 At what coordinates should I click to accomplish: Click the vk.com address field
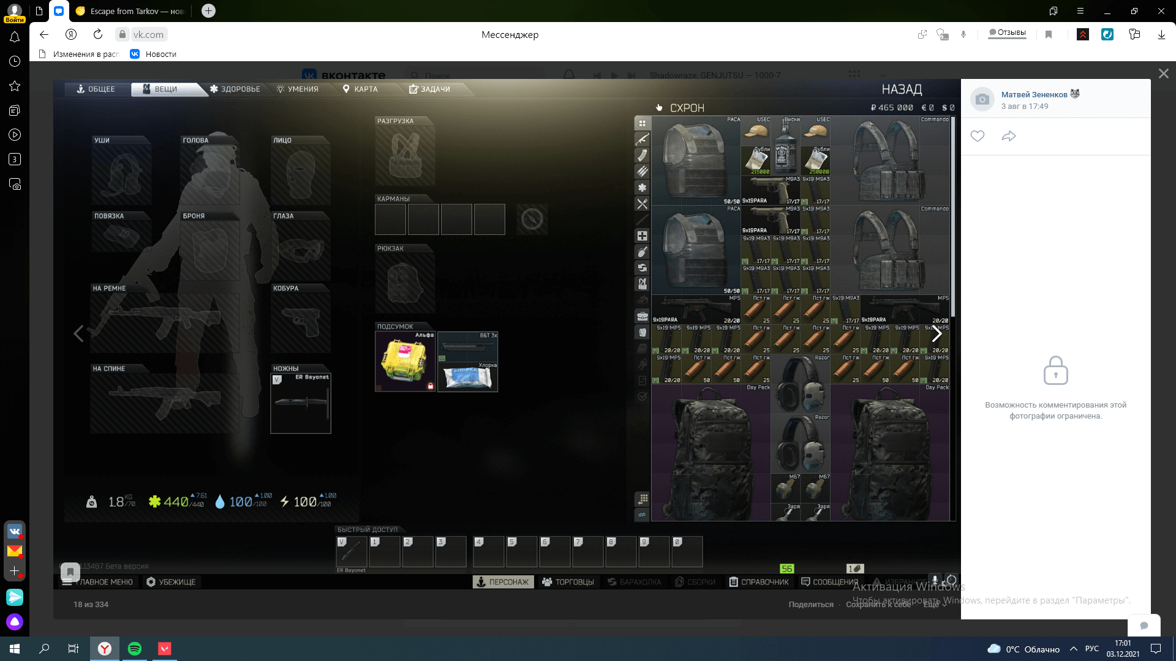[x=148, y=34]
